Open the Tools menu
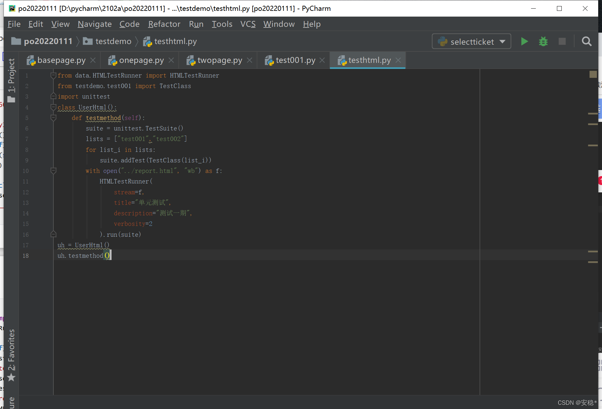602x409 pixels. [222, 24]
